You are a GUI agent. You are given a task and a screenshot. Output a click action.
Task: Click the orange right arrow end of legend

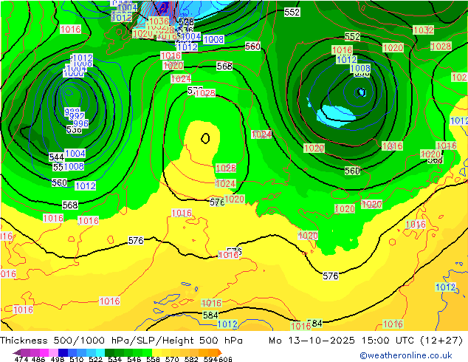click(x=220, y=352)
